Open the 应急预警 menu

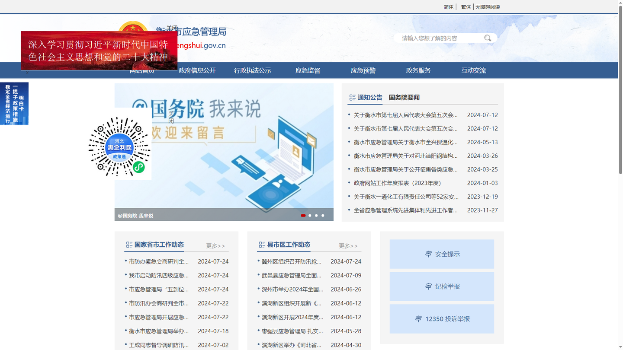[x=363, y=70]
